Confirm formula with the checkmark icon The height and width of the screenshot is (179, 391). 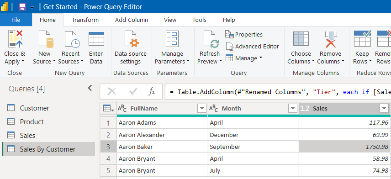click(133, 92)
